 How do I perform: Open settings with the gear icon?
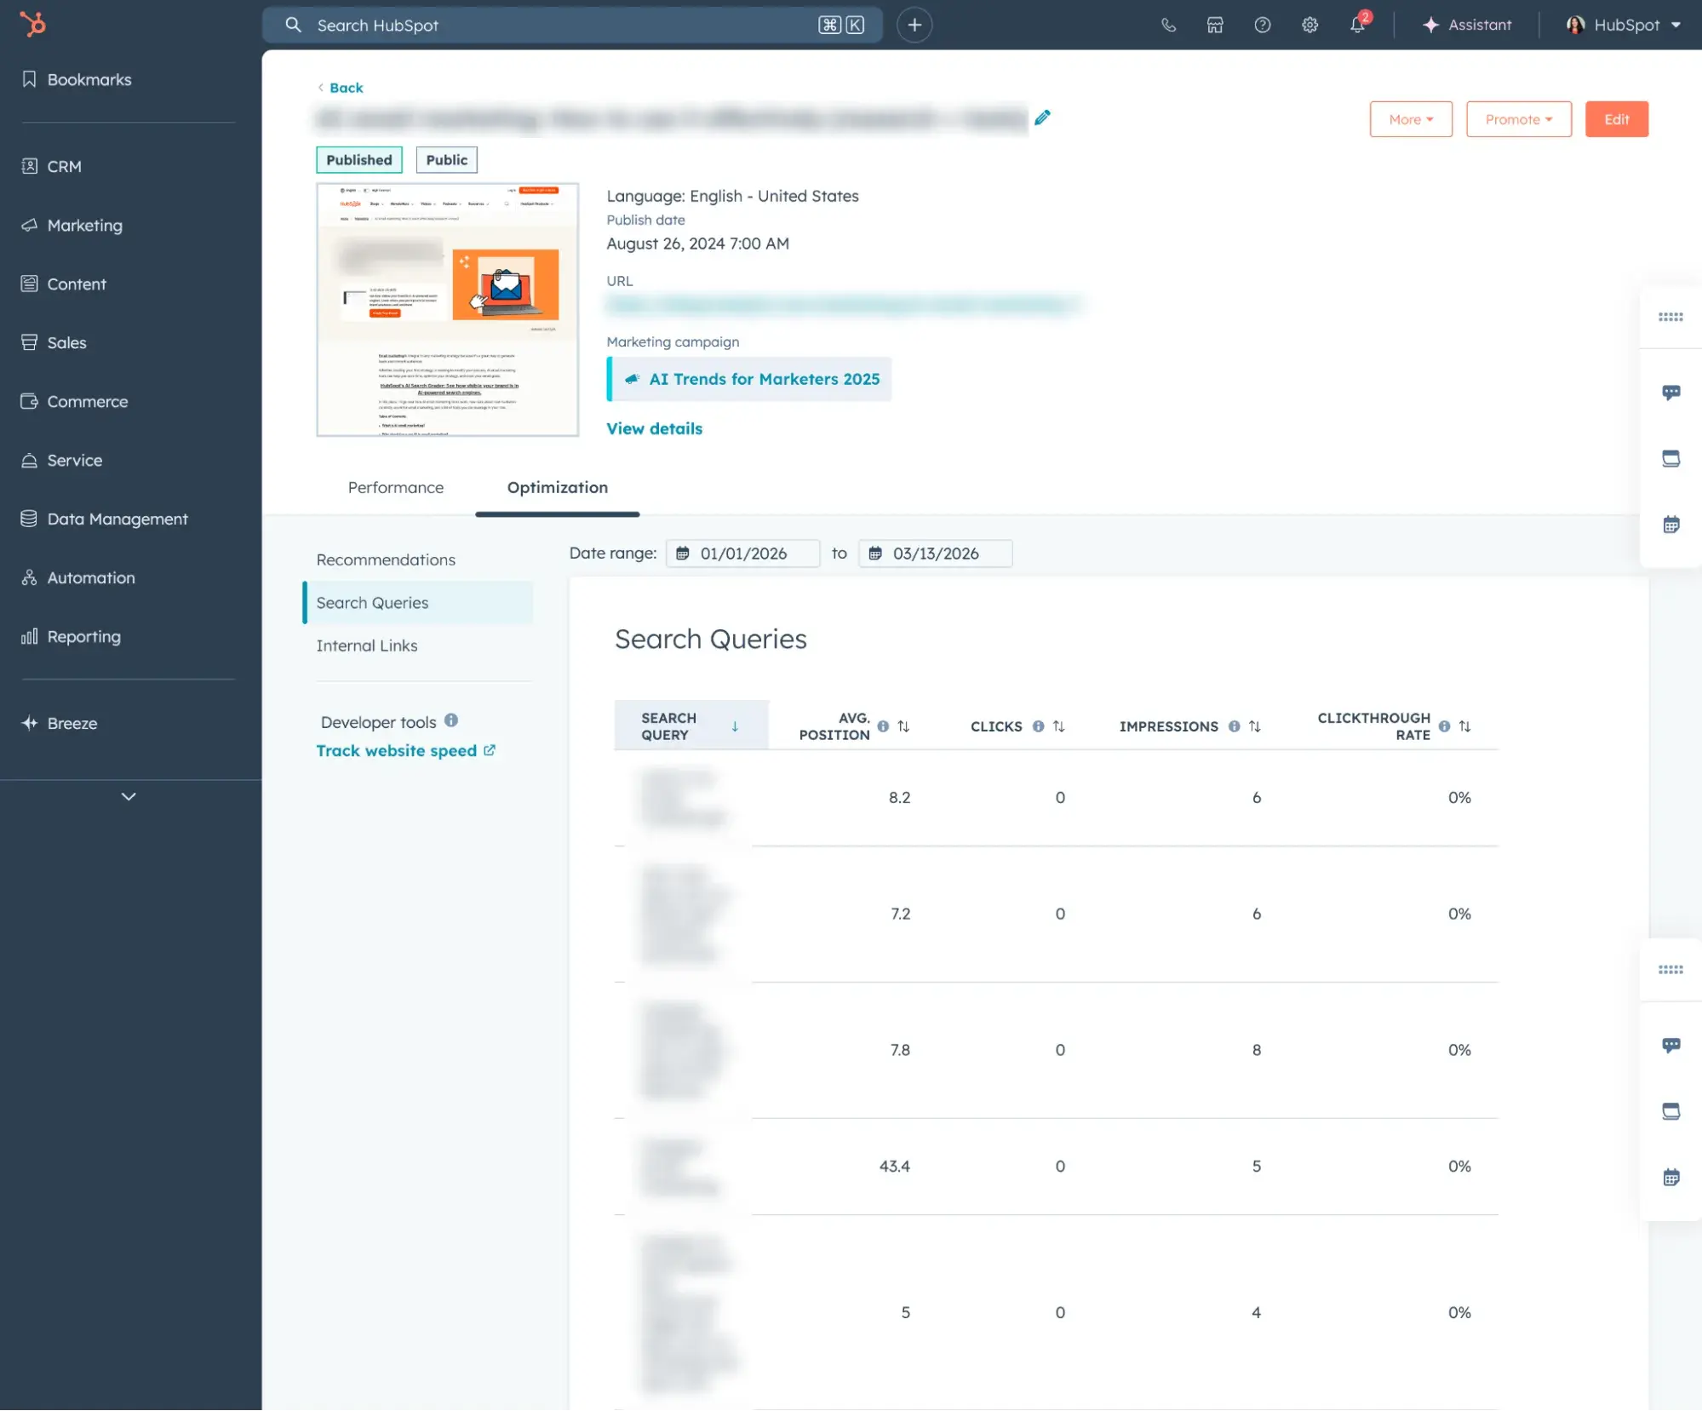[x=1309, y=24]
